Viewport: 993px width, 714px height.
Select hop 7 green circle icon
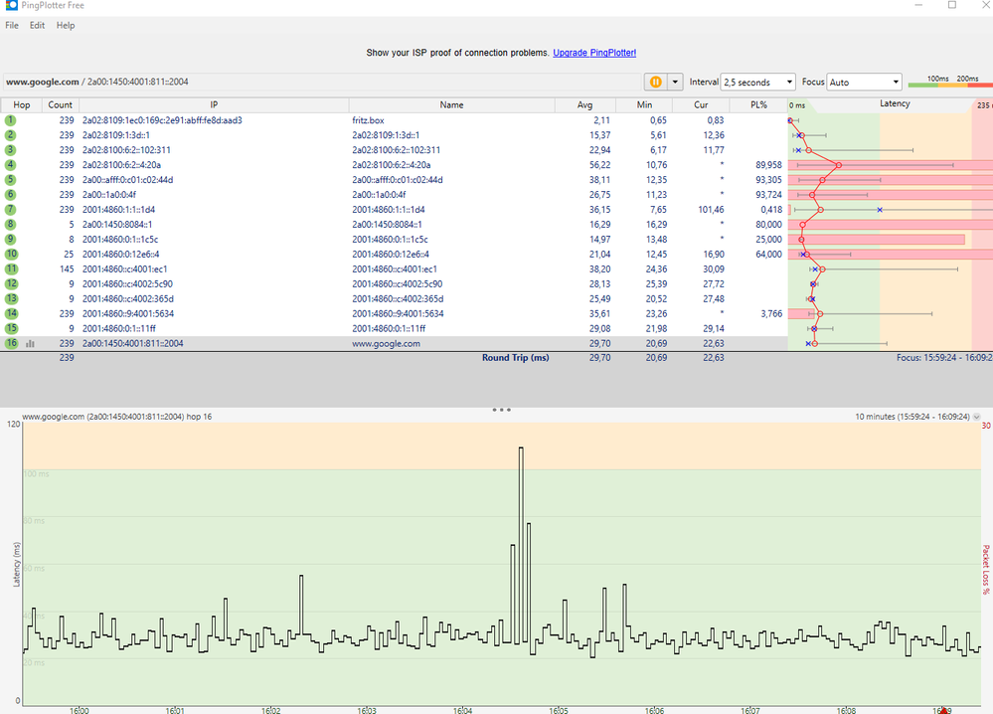11,210
